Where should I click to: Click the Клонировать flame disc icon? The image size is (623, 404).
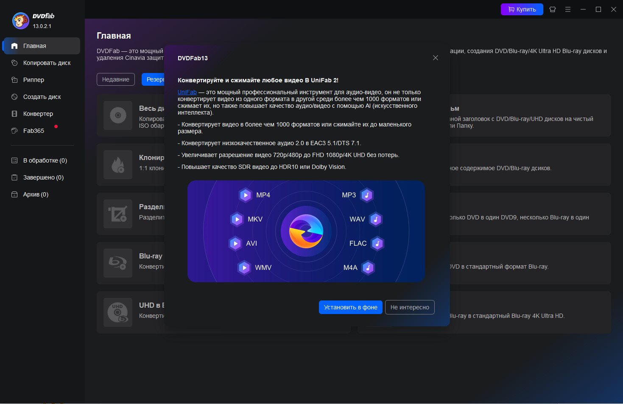coord(118,165)
